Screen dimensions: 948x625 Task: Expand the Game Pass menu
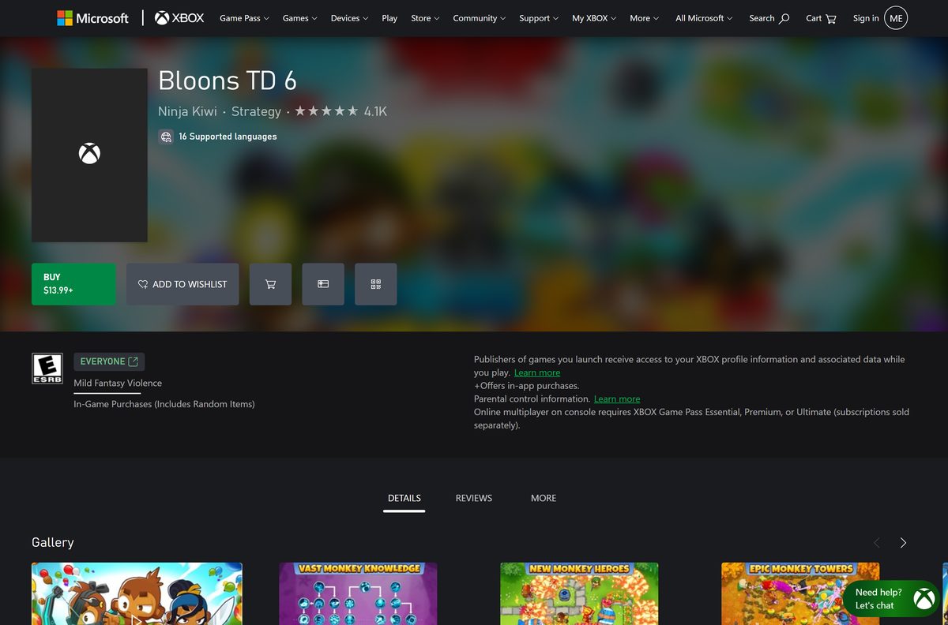pyautogui.click(x=244, y=18)
